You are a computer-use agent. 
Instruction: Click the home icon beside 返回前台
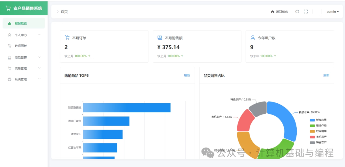coord(272,12)
